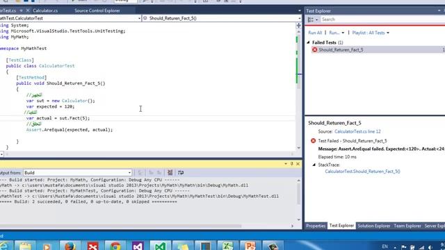Open media player from the taskbar
Screen dimensions: 445x250
point(47,246)
